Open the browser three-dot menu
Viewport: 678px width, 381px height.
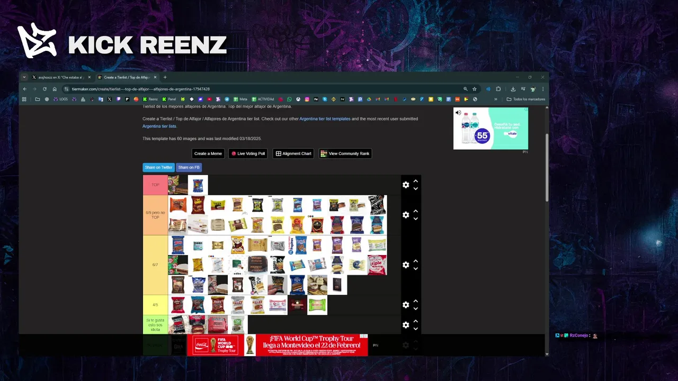coord(543,89)
